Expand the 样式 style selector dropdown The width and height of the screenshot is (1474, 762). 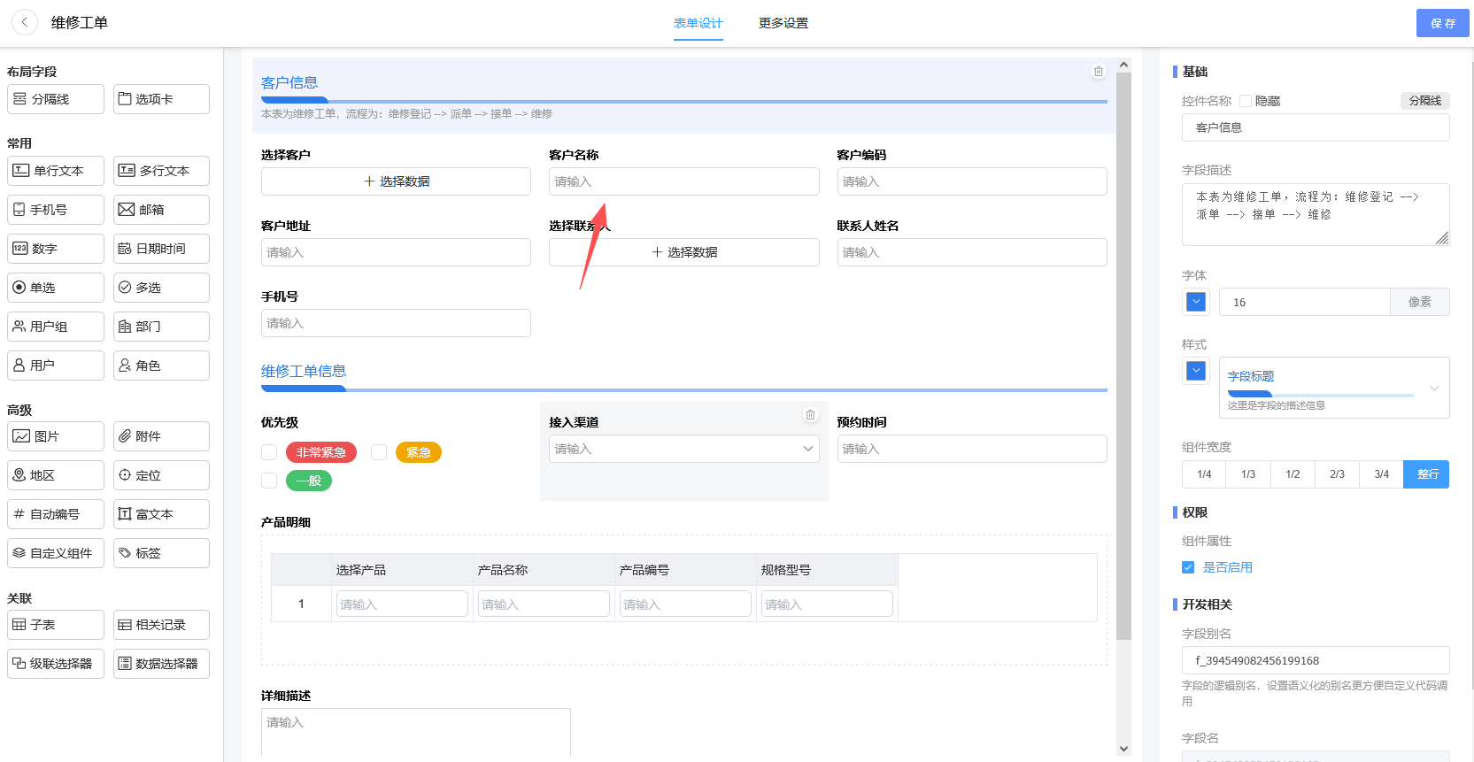click(1334, 388)
